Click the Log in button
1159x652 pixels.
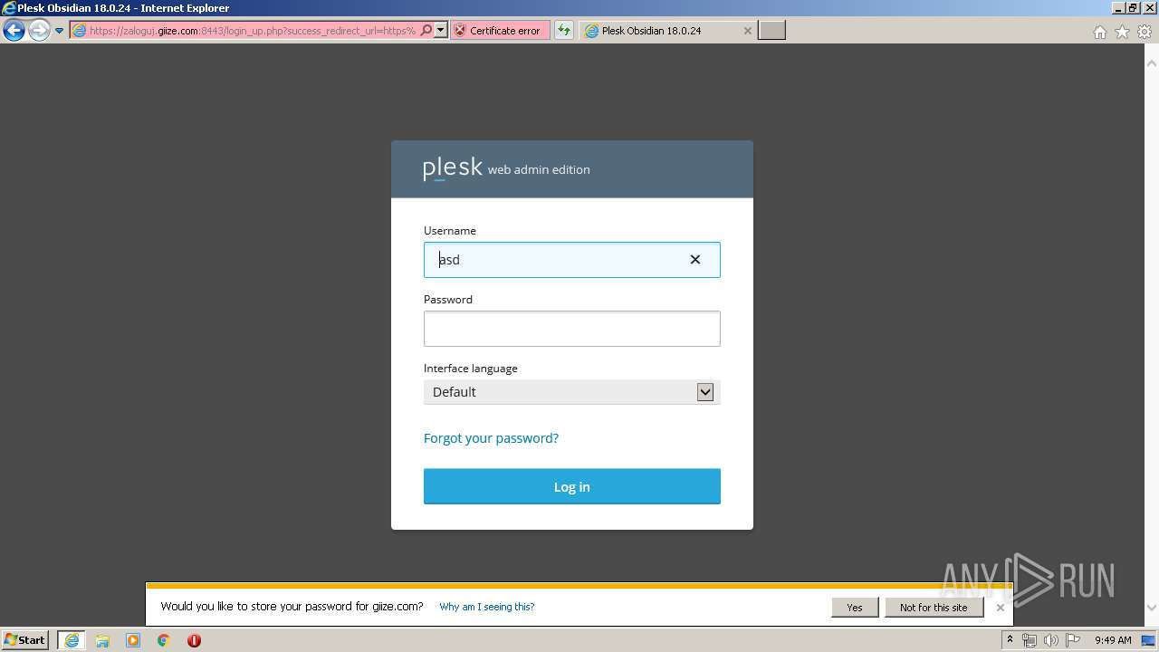572,486
